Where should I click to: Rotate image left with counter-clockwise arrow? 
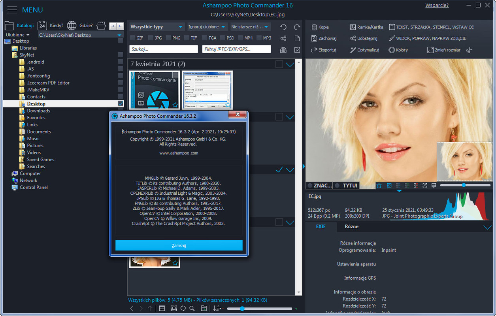point(283,27)
